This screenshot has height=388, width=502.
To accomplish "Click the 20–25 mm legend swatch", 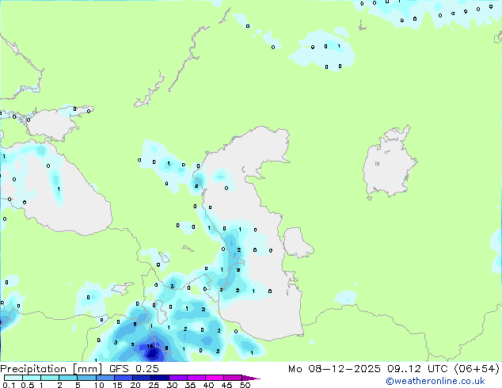I will click(x=141, y=378).
